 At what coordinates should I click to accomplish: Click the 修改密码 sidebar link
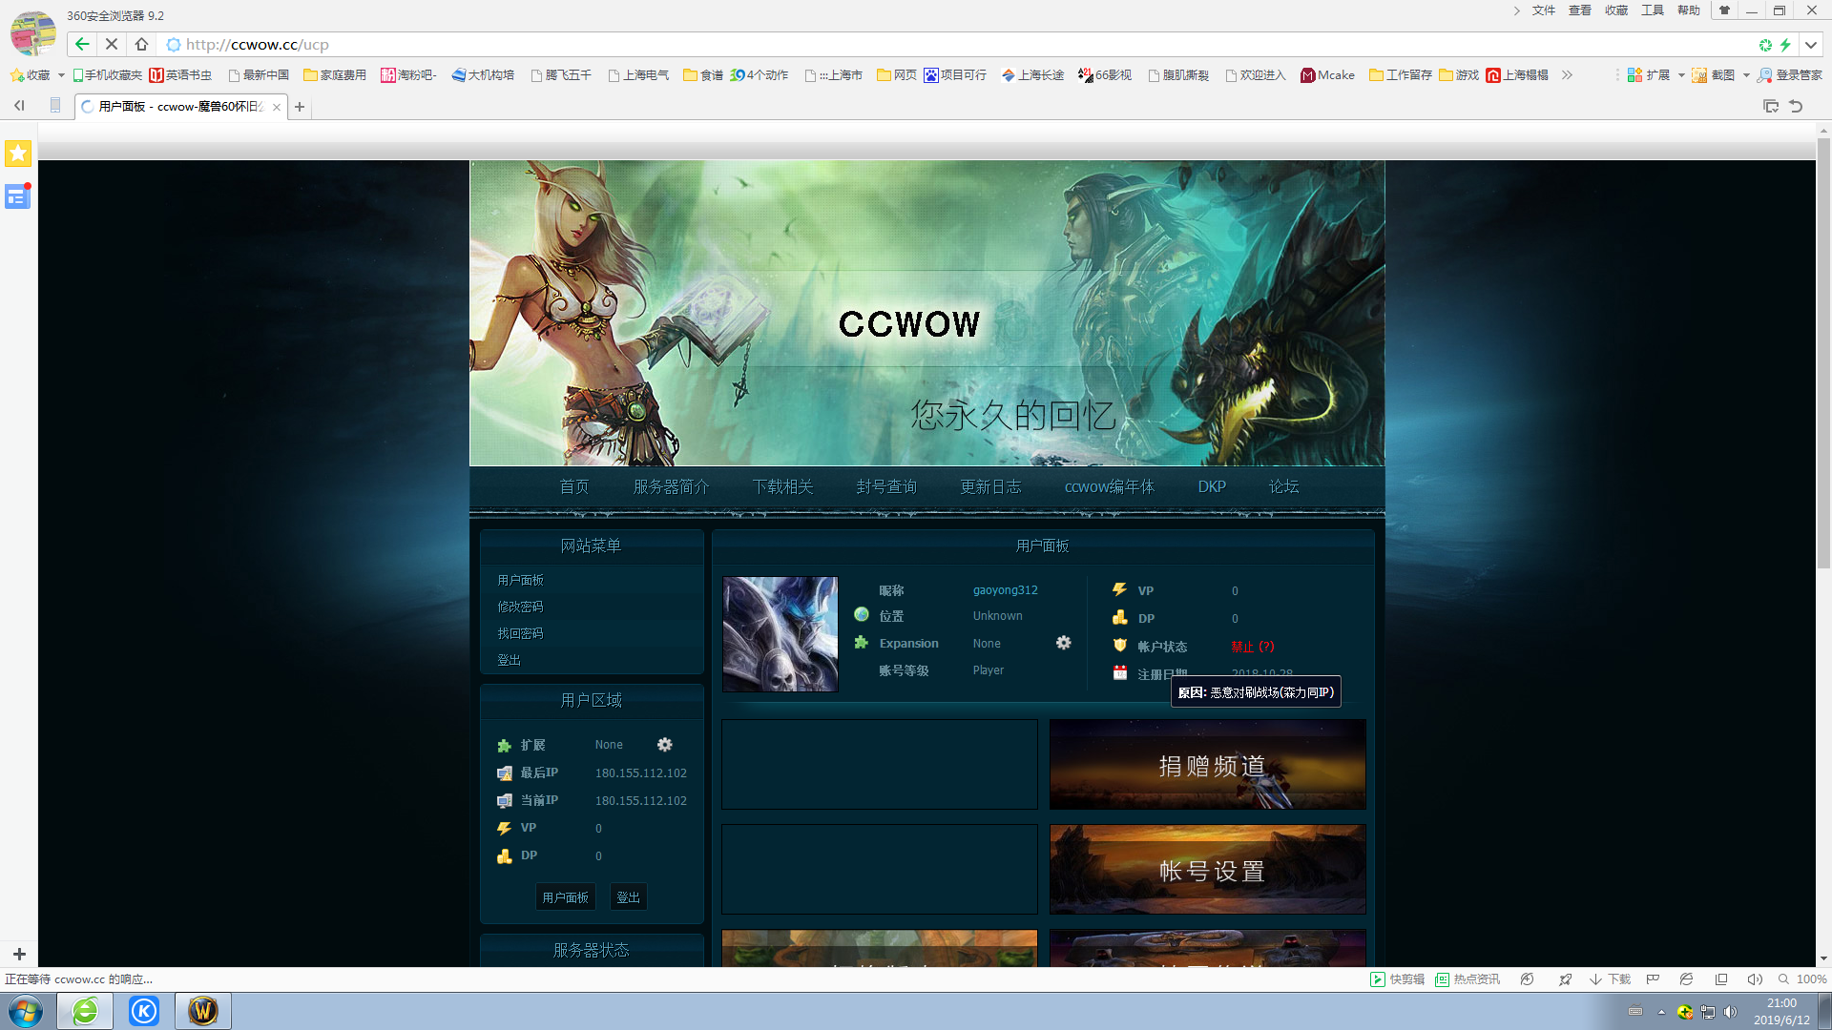point(520,607)
